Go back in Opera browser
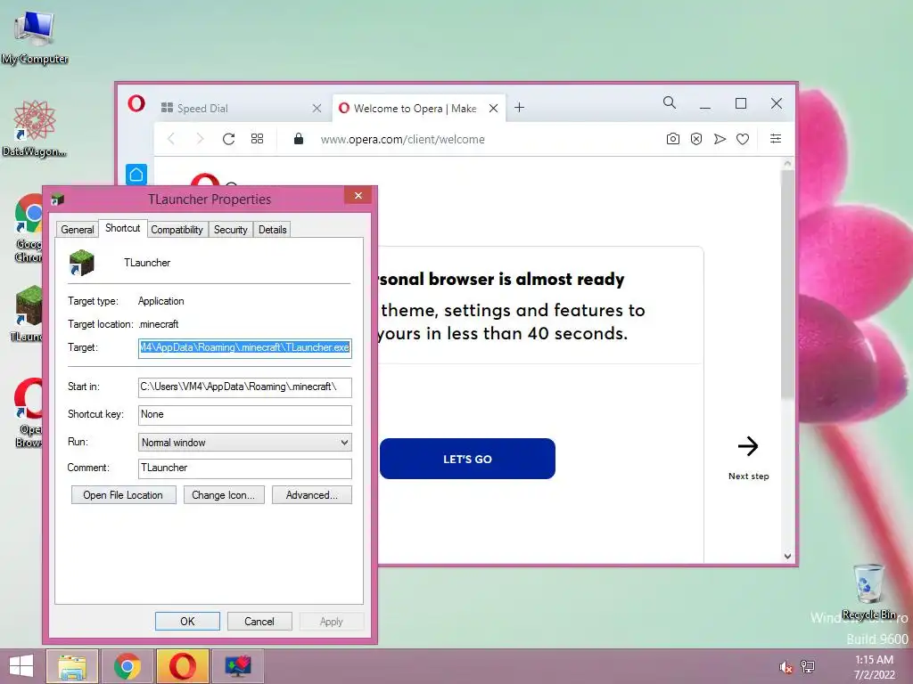The image size is (913, 684). [x=170, y=139]
